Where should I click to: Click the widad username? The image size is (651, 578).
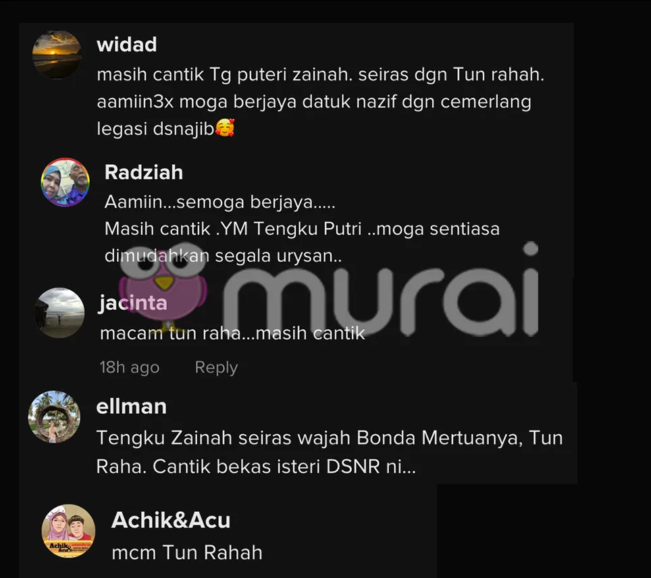(127, 45)
